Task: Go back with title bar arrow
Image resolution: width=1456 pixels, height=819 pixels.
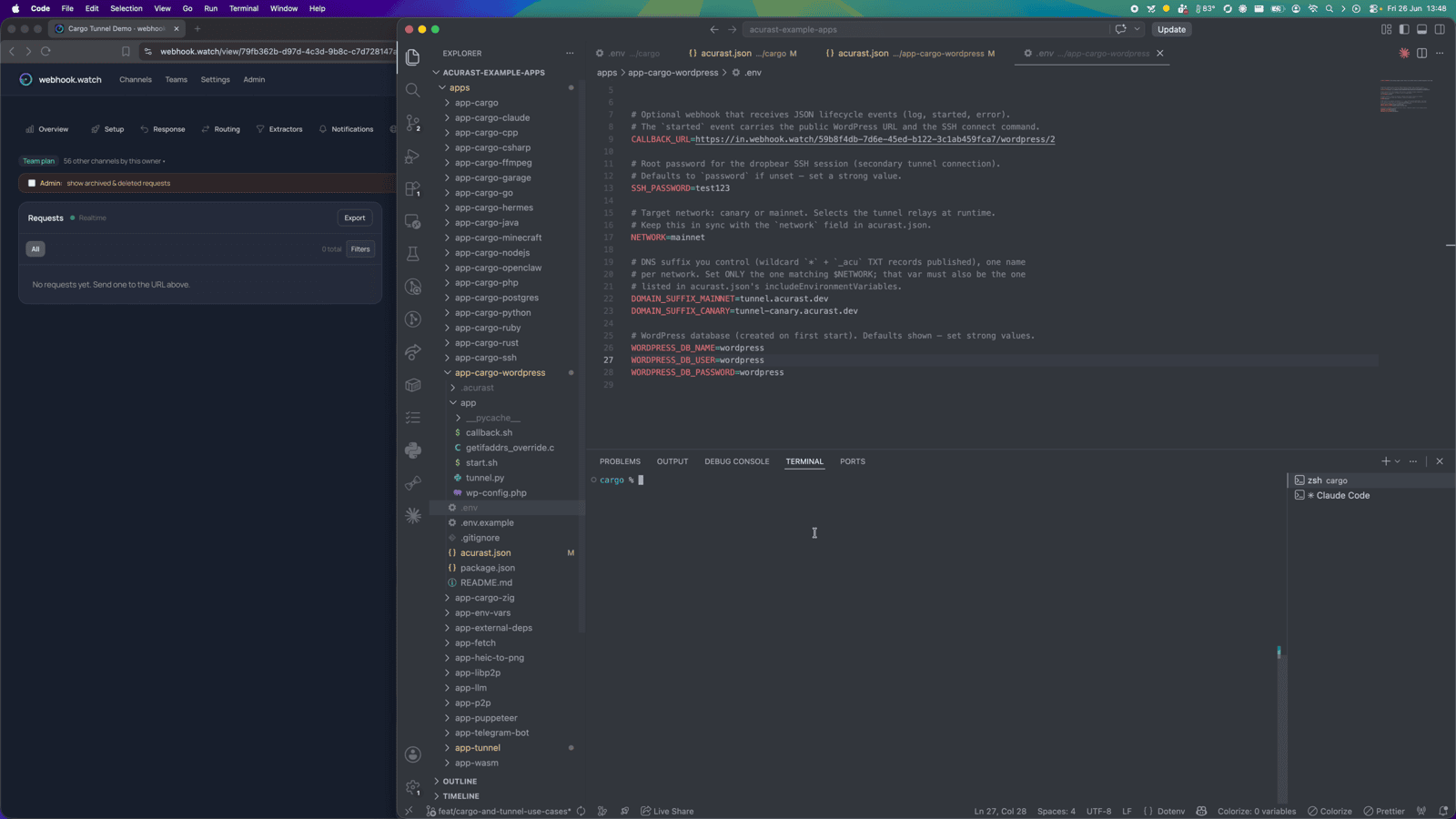Action: click(x=713, y=29)
